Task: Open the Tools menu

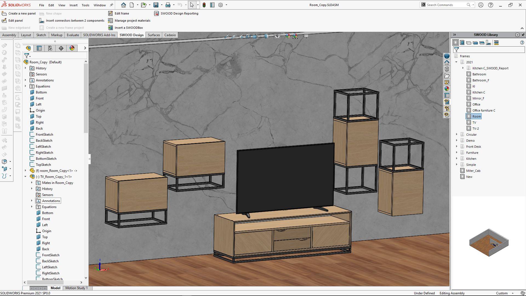Action: pos(85,5)
